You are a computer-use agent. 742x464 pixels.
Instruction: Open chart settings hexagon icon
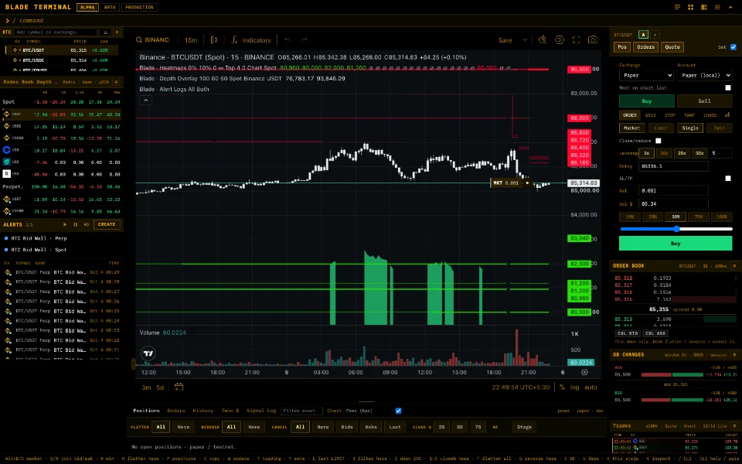click(560, 40)
